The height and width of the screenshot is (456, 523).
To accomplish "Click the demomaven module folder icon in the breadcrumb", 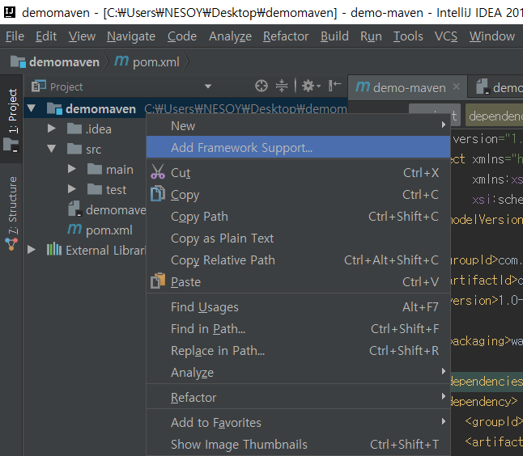I will tap(18, 62).
